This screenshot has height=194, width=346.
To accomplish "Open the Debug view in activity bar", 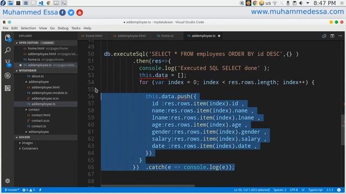I will pyautogui.click(x=8, y=75).
